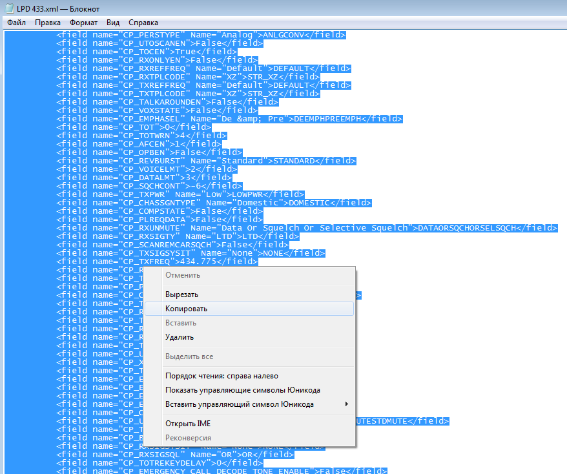Click the CP_DATALMT field line

tap(144, 178)
